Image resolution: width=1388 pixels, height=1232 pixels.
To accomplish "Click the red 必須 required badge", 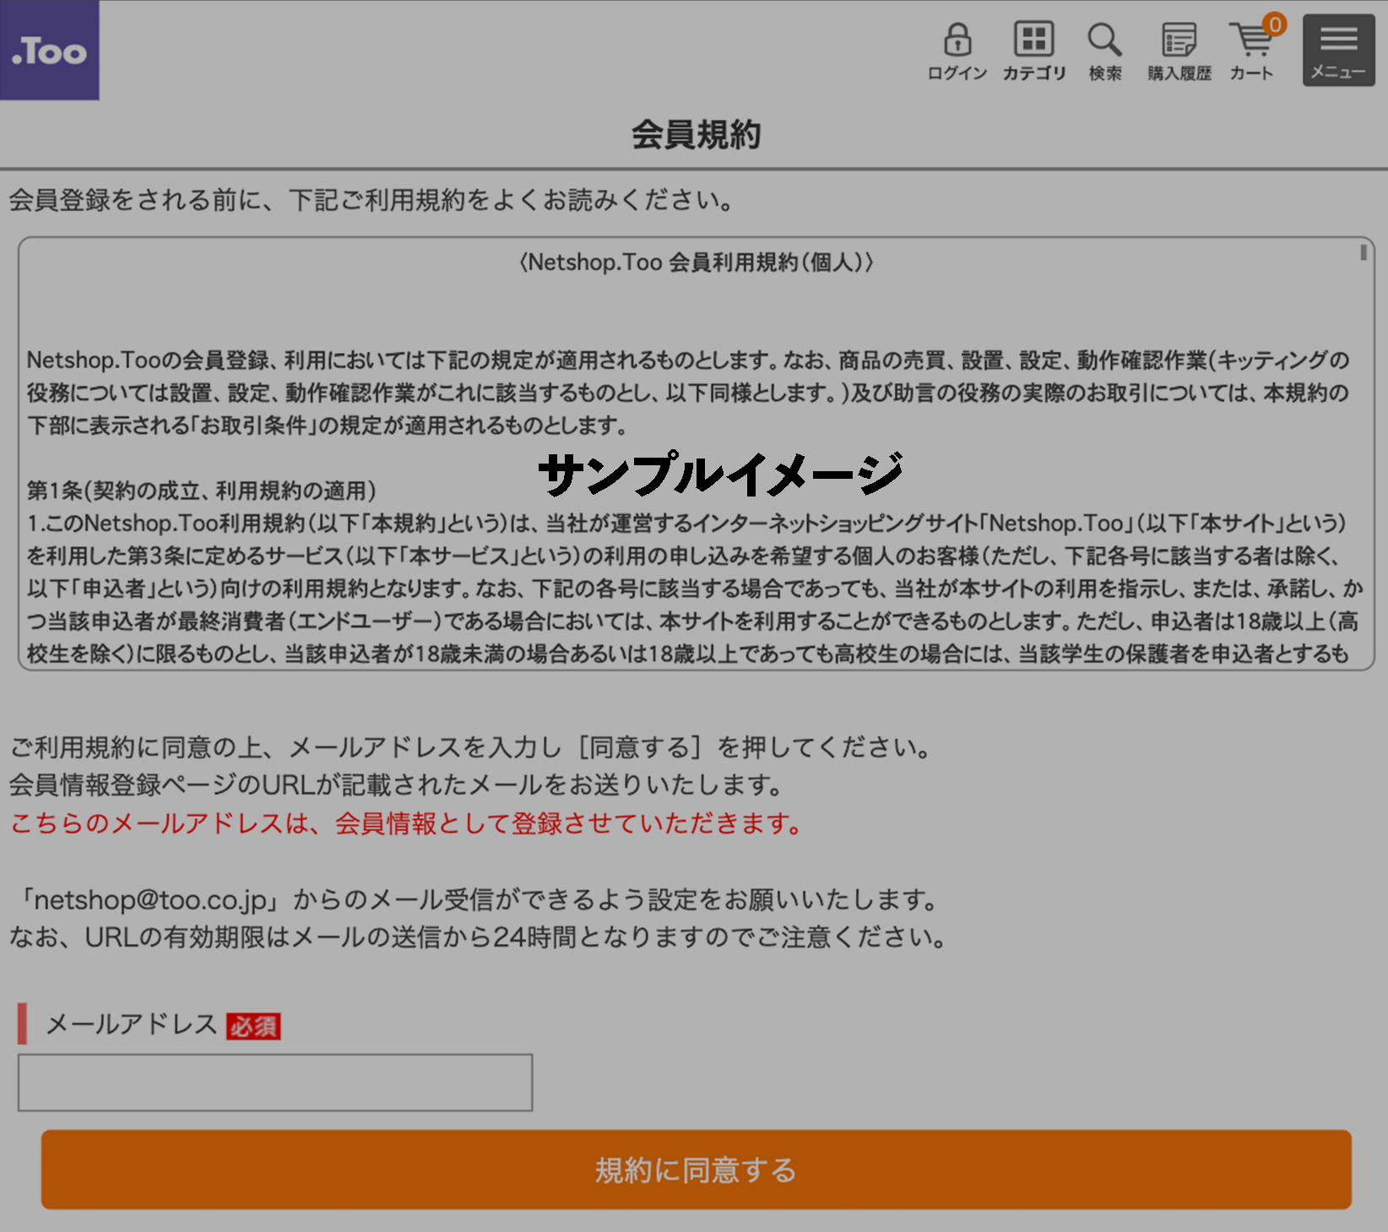I will (x=252, y=1027).
